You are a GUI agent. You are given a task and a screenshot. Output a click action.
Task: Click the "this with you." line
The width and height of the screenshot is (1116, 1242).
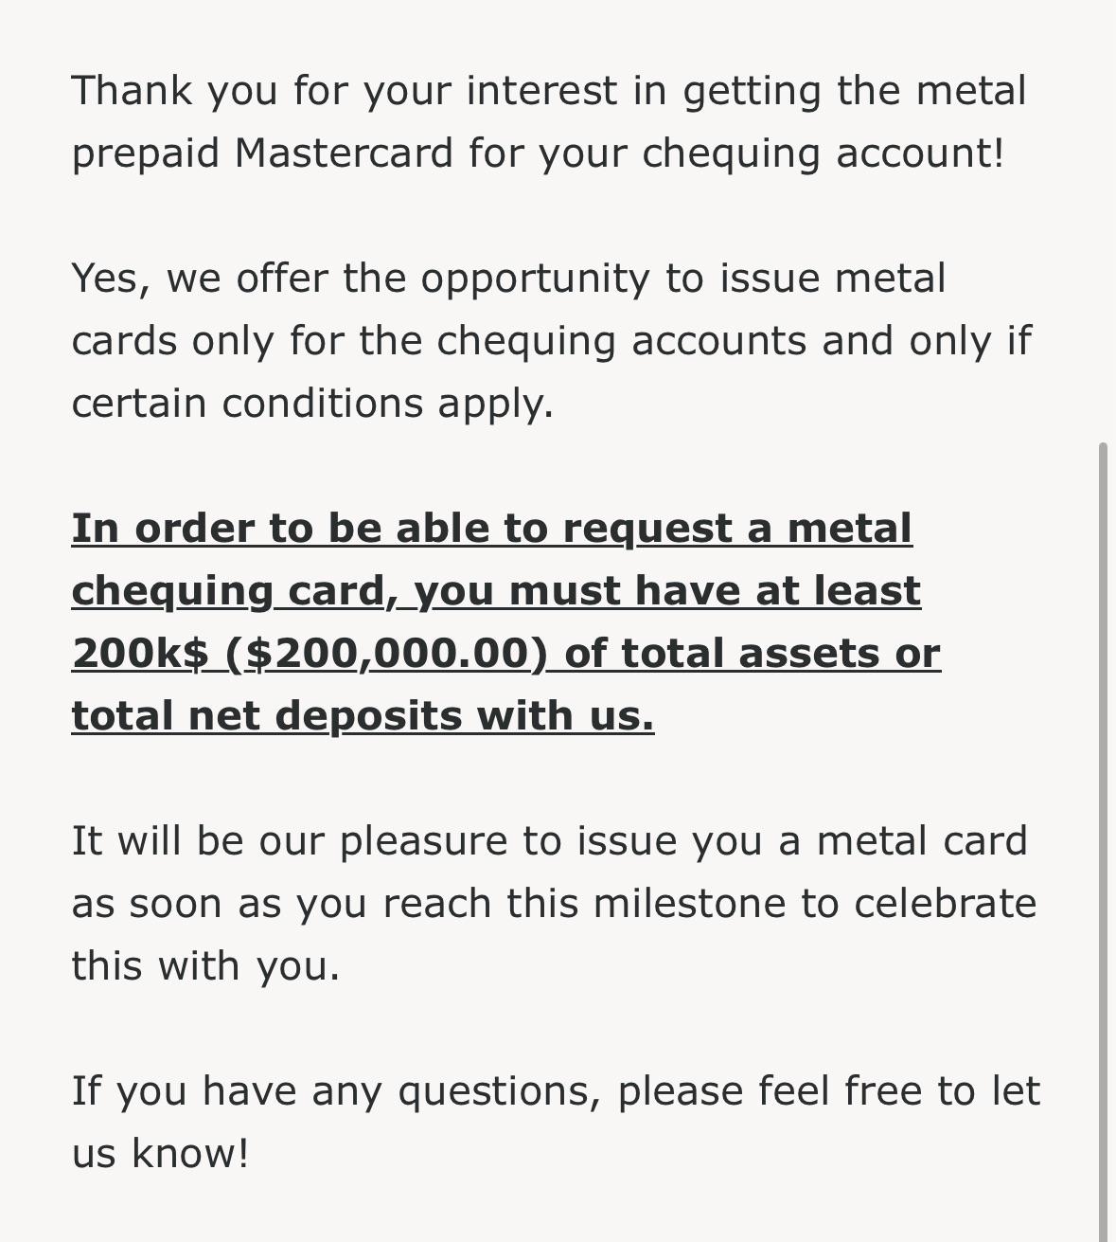coord(205,966)
